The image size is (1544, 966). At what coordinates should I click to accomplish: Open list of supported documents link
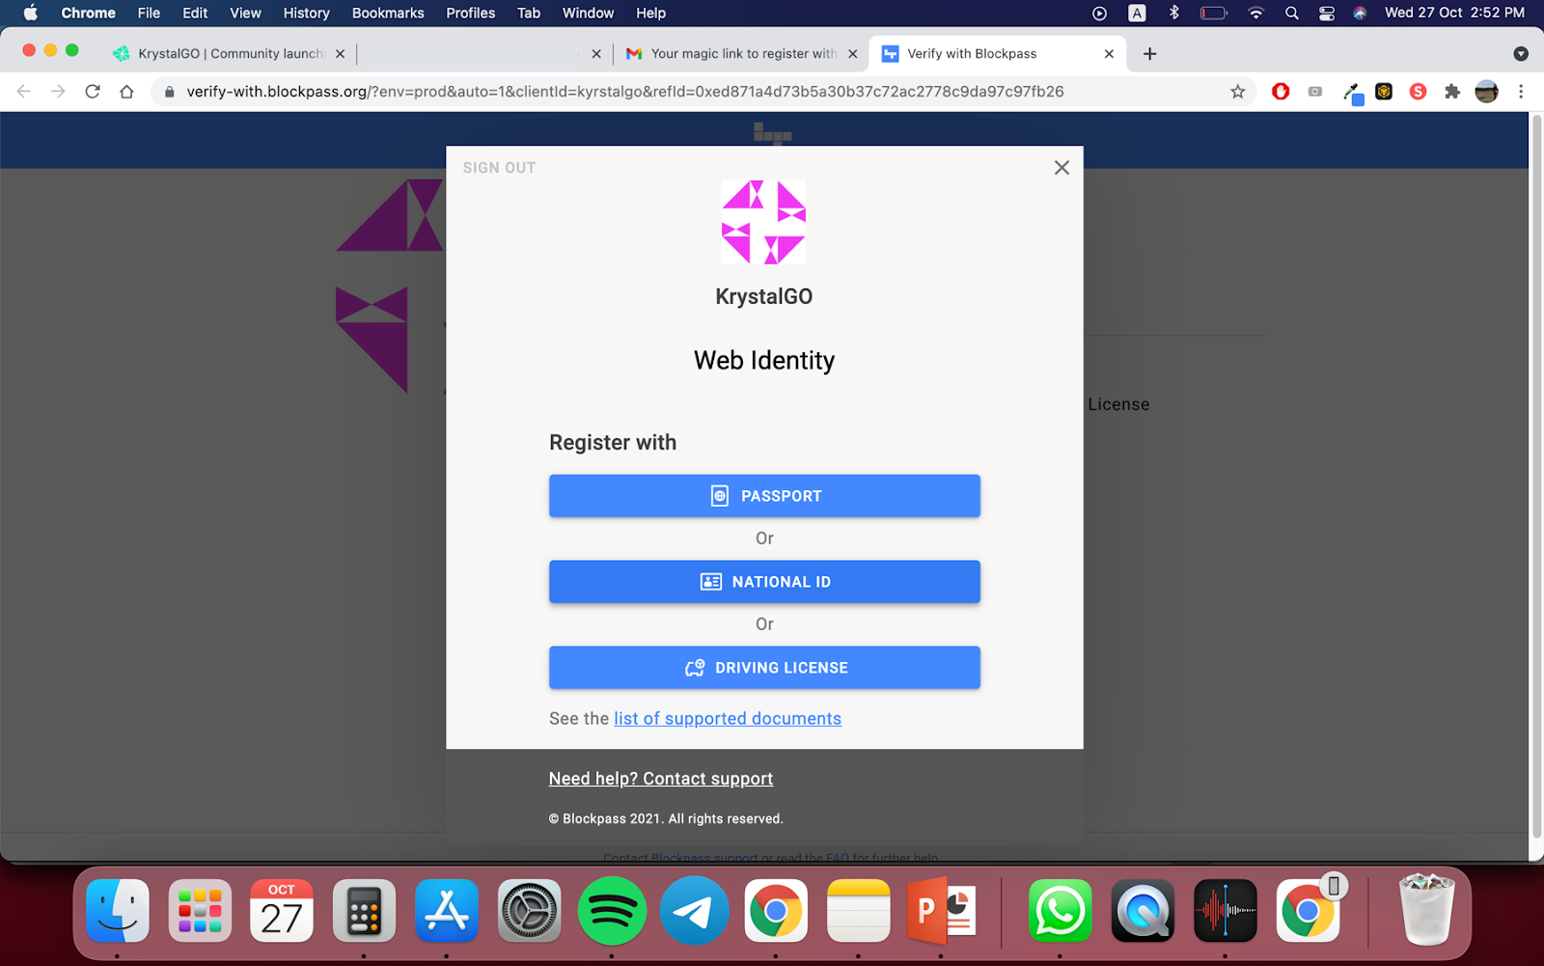(728, 719)
